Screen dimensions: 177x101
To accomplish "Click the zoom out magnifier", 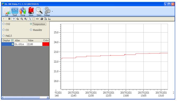I will [x=22, y=19].
